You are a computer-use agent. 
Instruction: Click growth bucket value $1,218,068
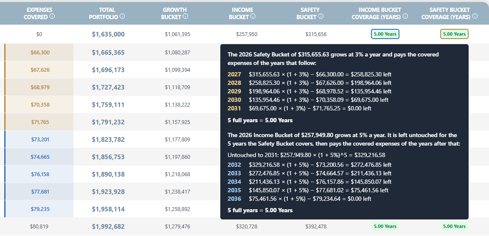pyautogui.click(x=177, y=174)
